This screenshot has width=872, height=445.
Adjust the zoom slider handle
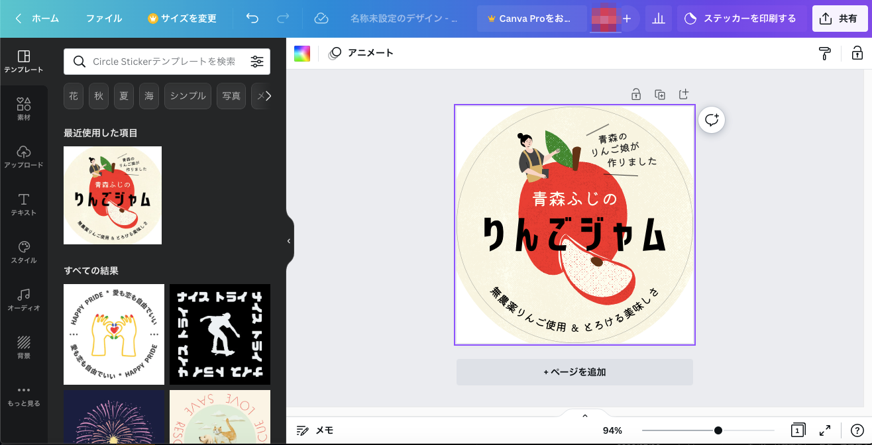click(718, 430)
